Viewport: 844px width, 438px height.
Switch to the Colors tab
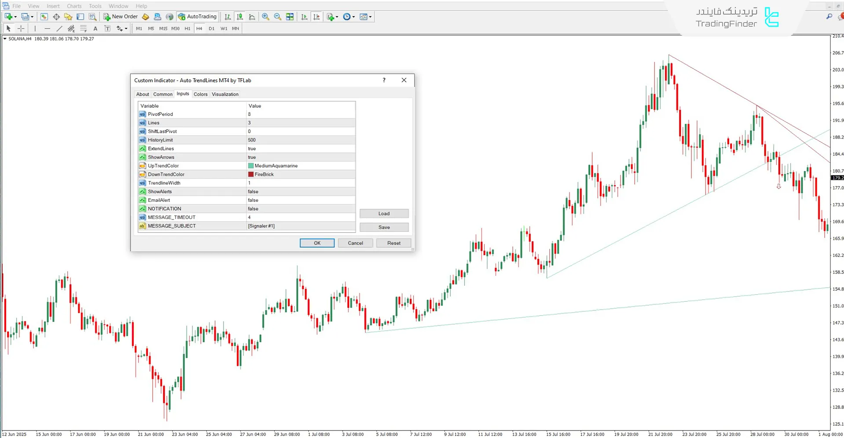[x=201, y=94]
